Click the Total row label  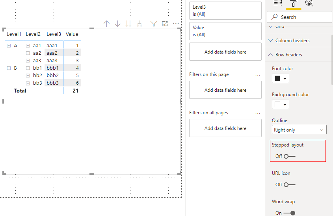(x=20, y=91)
